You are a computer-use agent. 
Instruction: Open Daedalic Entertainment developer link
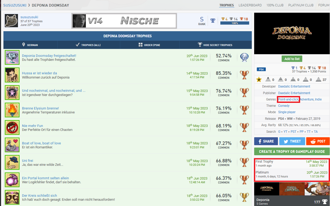[x=294, y=86]
